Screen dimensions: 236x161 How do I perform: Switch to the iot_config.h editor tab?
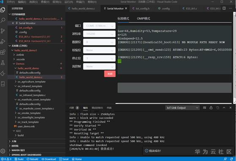tap(141, 8)
